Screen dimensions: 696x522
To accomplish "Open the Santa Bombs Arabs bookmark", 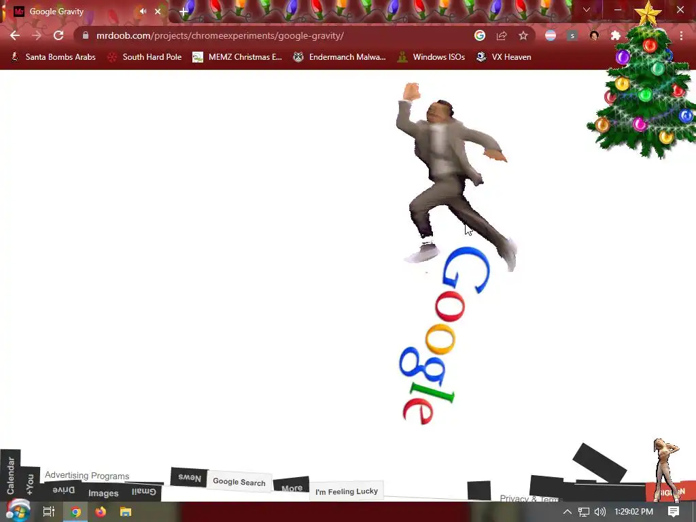I will (53, 57).
